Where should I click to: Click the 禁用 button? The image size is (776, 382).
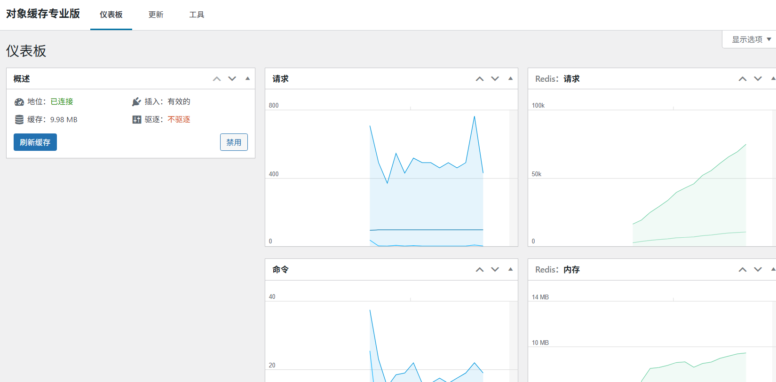pyautogui.click(x=234, y=142)
